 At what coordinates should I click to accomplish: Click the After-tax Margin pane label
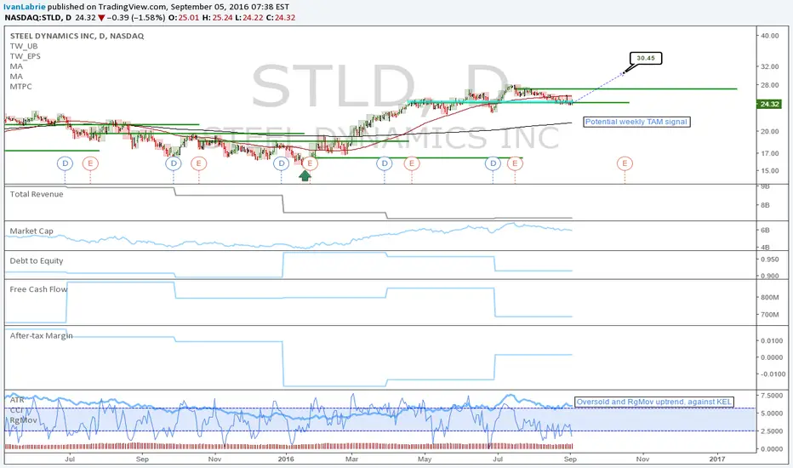point(42,336)
